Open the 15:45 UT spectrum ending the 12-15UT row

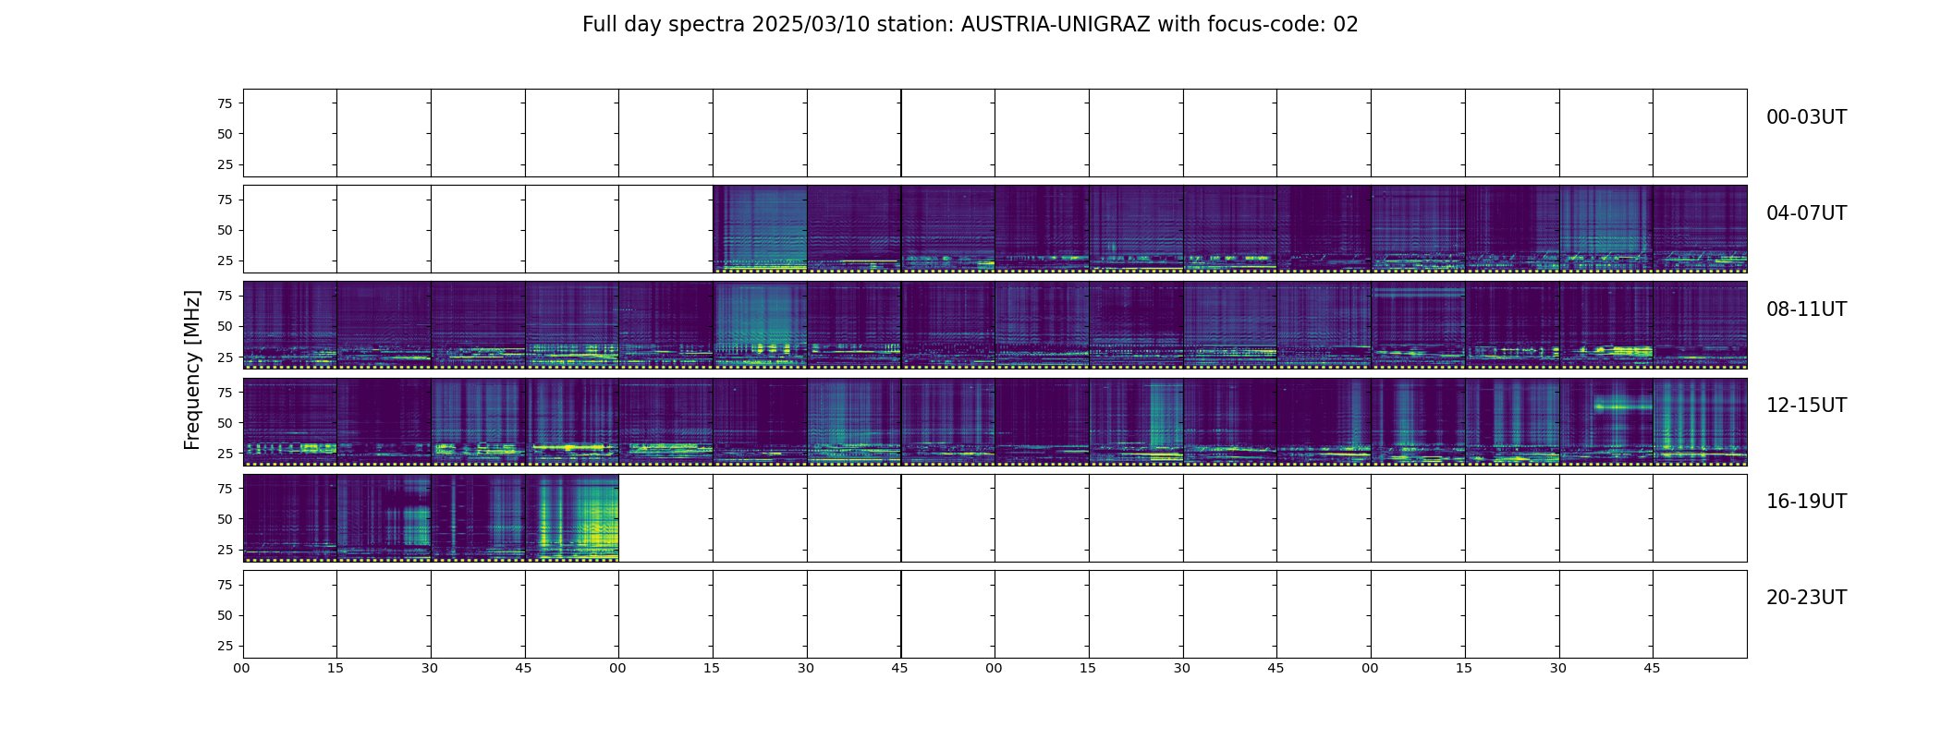(x=1700, y=421)
